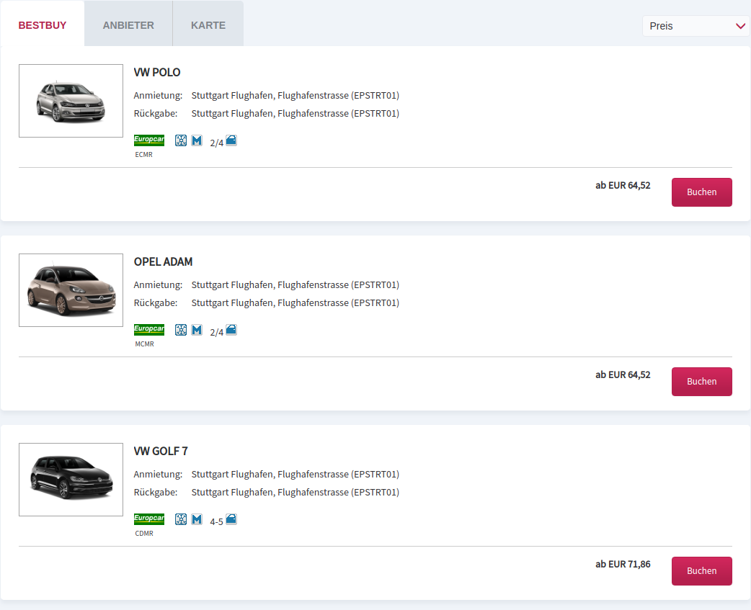This screenshot has height=610, width=751.
Task: Book the Opel Adam with Buchen
Action: pyautogui.click(x=702, y=382)
